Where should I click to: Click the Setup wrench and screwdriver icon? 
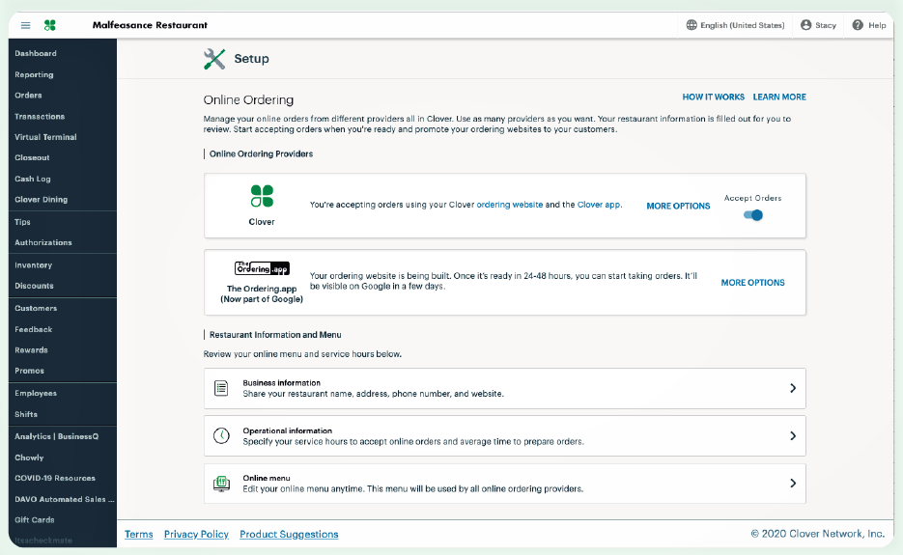214,59
